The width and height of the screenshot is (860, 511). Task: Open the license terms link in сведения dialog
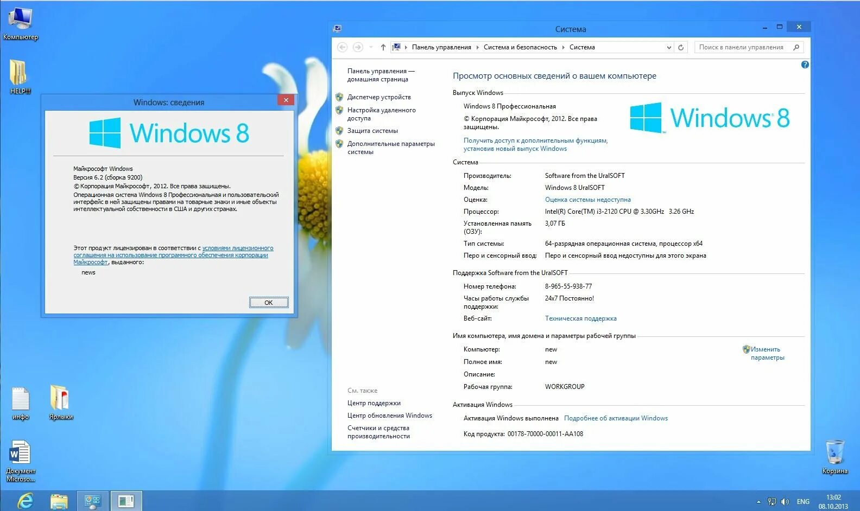tap(173, 255)
